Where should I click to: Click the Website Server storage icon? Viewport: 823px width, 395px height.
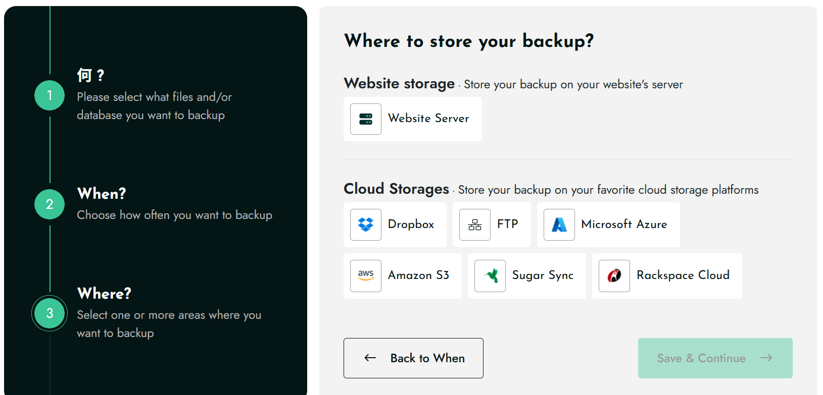tap(365, 119)
